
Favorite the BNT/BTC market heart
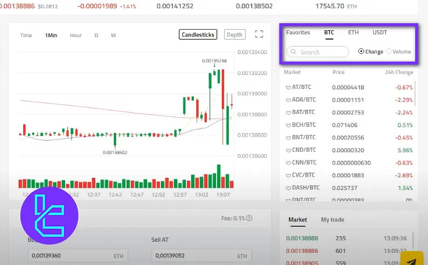point(288,138)
